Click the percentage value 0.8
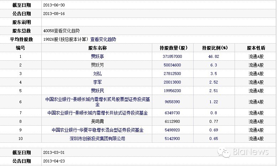The width and height of the screenshot is (277, 166). (x=214, y=113)
